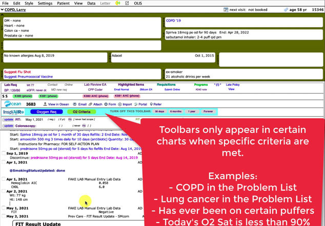Click update button beside FIT
This screenshot has height=226, width=325.
point(9,119)
